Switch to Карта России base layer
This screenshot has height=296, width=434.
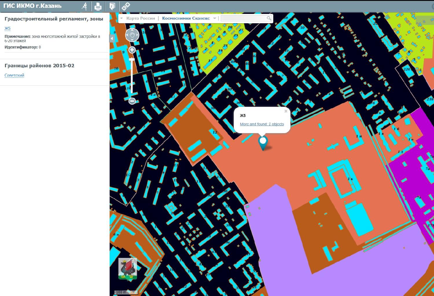coord(141,18)
